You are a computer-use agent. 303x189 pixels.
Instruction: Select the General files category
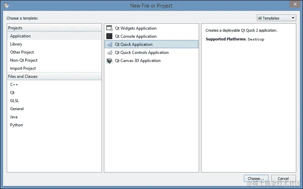click(54, 109)
